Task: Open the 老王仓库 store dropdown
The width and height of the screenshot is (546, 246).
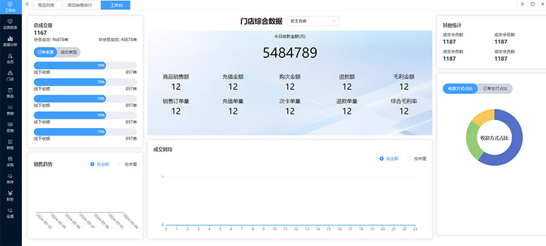Action: 313,21
